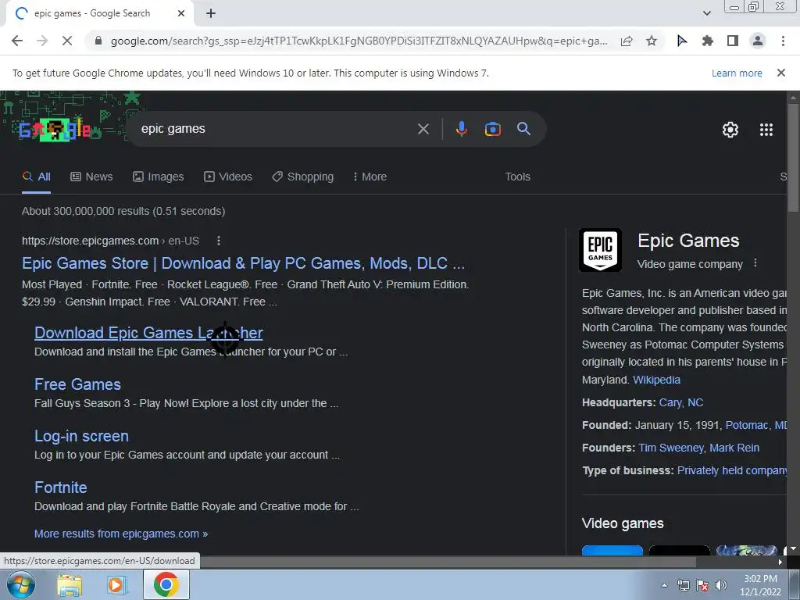Click into the epic games search field
800x600 pixels.
pos(276,129)
